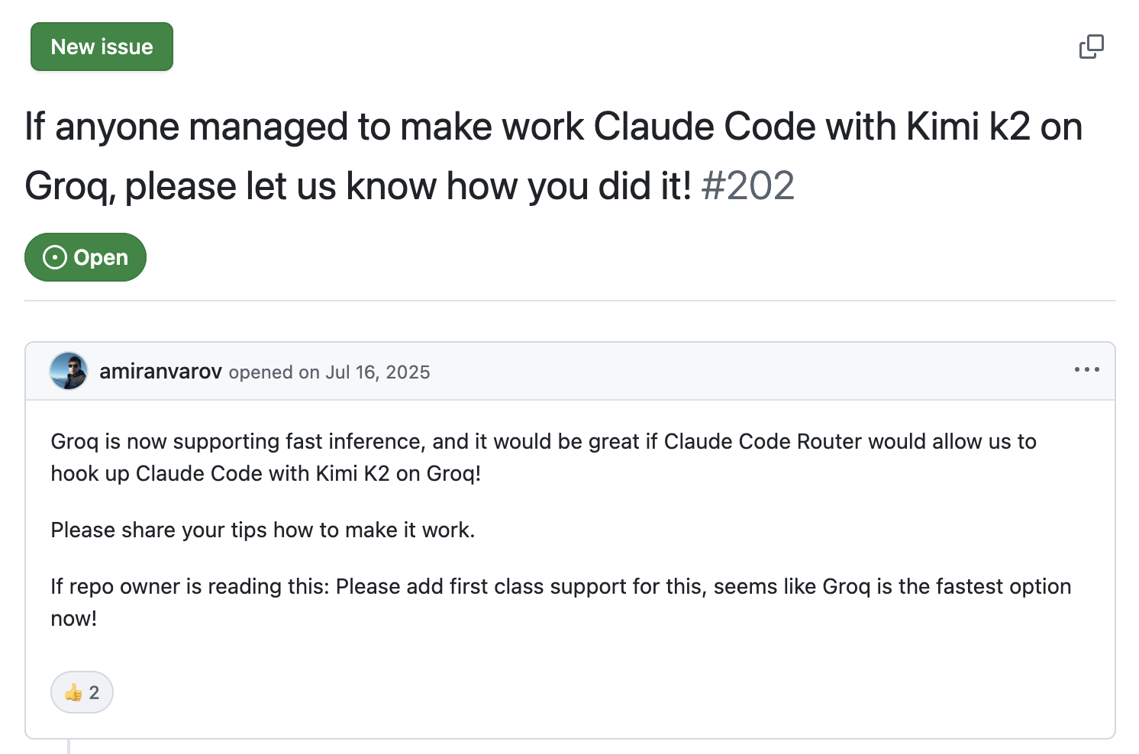Click the circle icon in the Open badge
The image size is (1139, 754).
[x=55, y=257]
